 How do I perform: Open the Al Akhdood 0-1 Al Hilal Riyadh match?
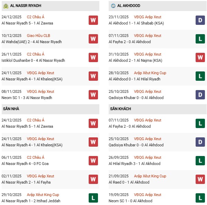pos(135,79)
